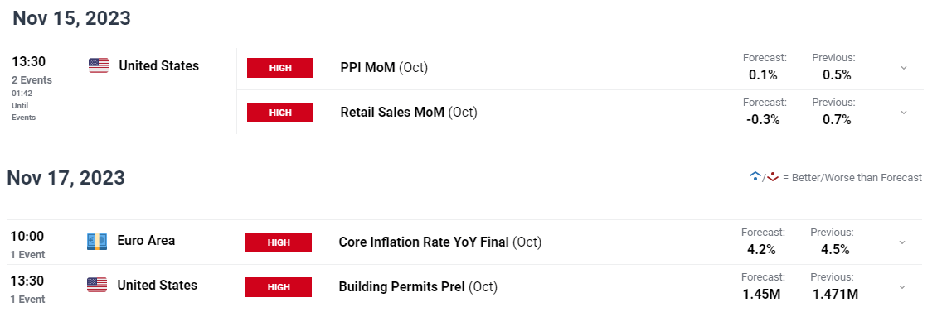Screen dimensions: 942x336
Task: Expand the Retail Sales MoM row chevron
Action: coord(904,113)
